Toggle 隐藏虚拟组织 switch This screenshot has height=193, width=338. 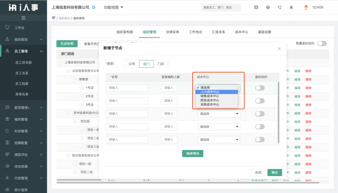coord(322,44)
